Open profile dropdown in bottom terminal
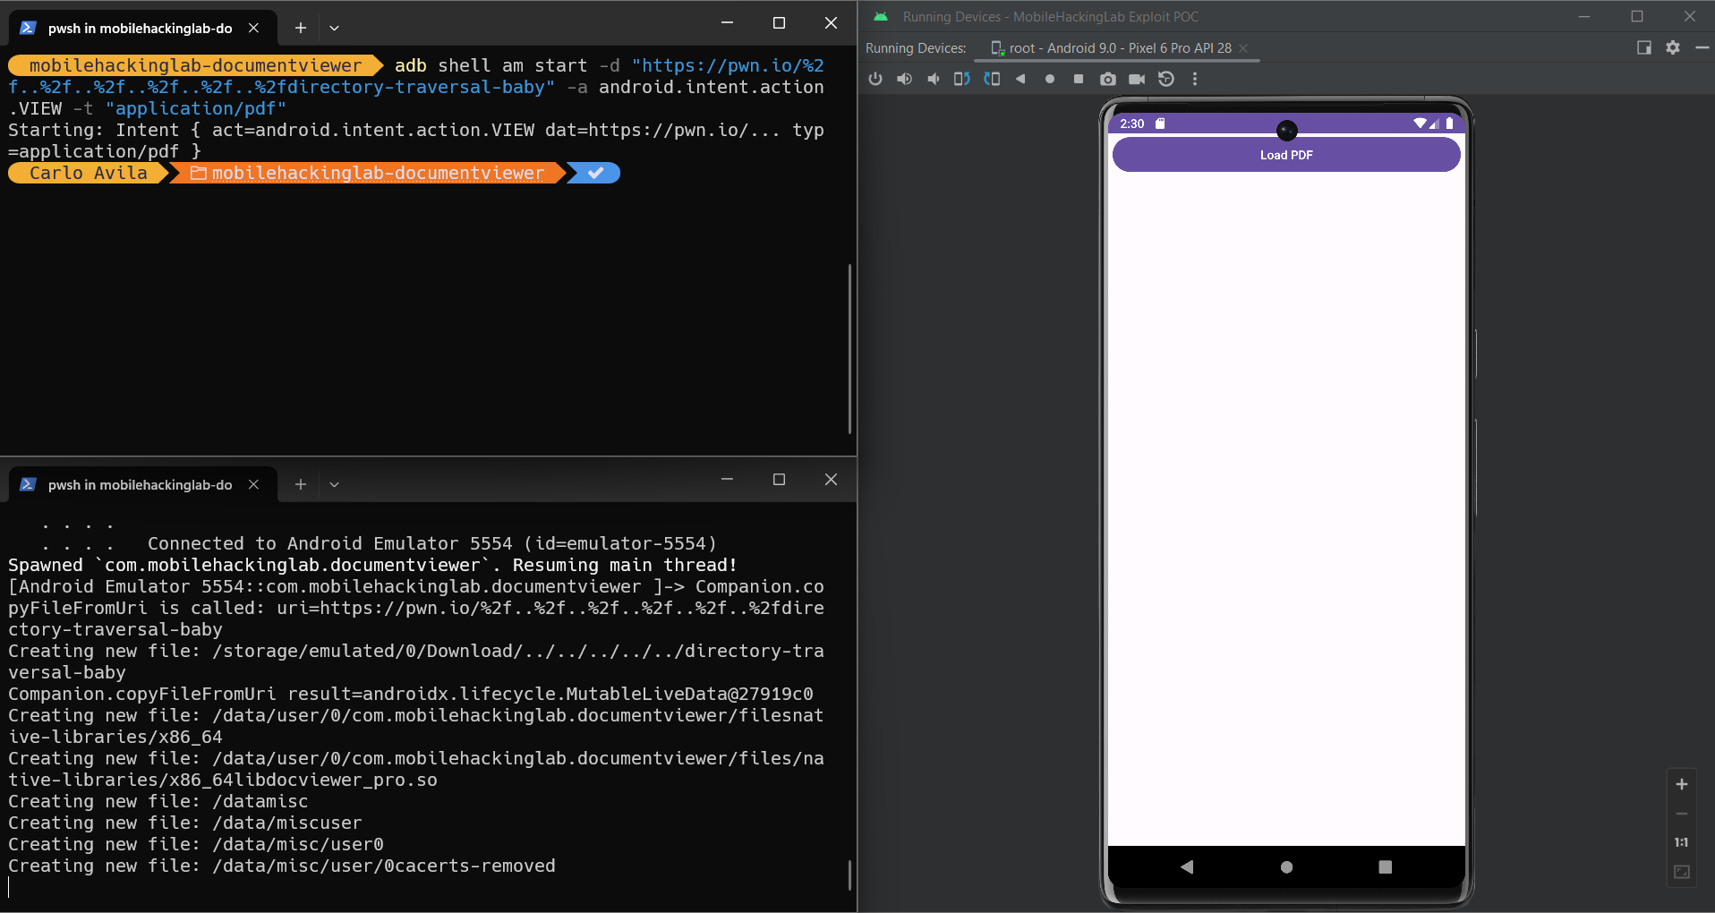The image size is (1715, 913). pyautogui.click(x=334, y=484)
